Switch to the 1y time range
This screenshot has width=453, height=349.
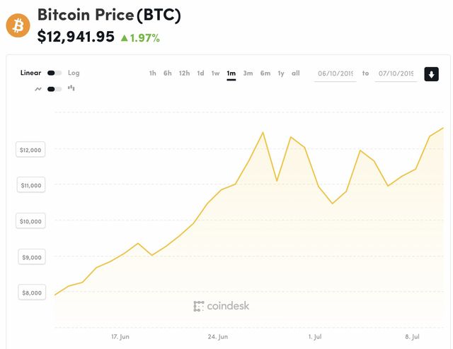point(281,73)
